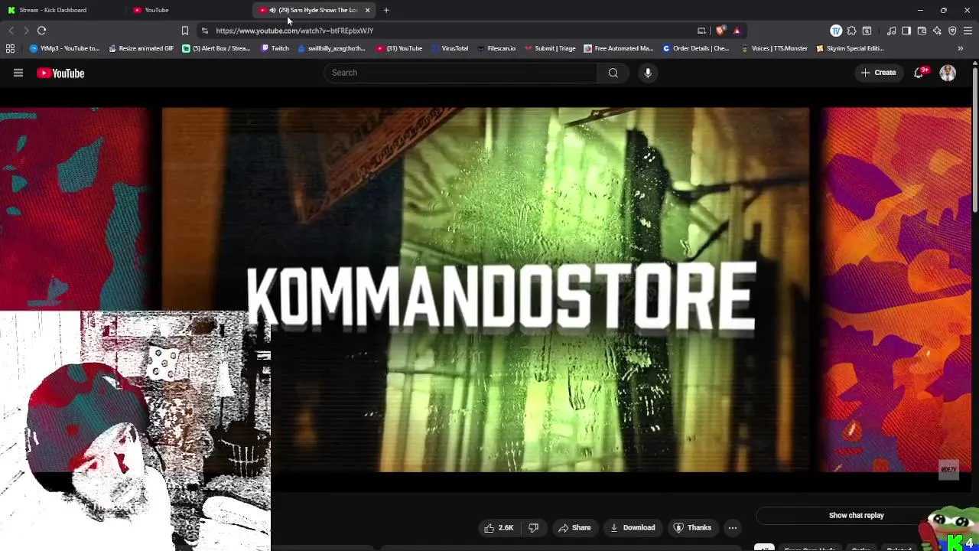Click the YouTube search input field
Screen dimensions: 979x551
[x=460, y=73]
